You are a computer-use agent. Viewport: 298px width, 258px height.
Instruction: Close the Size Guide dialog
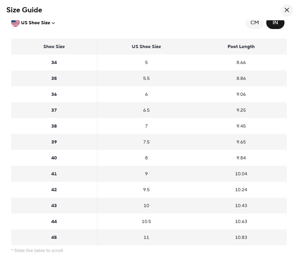[x=286, y=10]
